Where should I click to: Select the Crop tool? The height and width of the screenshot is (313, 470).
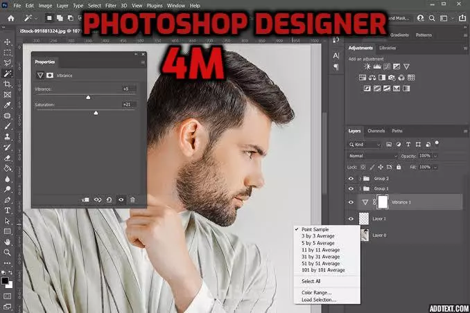pos(7,84)
